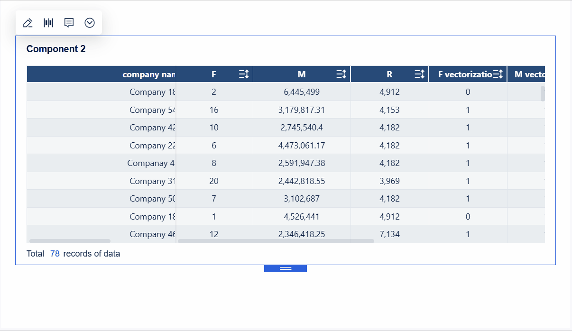Viewport: 572px width, 331px height.
Task: Open the chart type icon in the toolbar
Action: (48, 22)
